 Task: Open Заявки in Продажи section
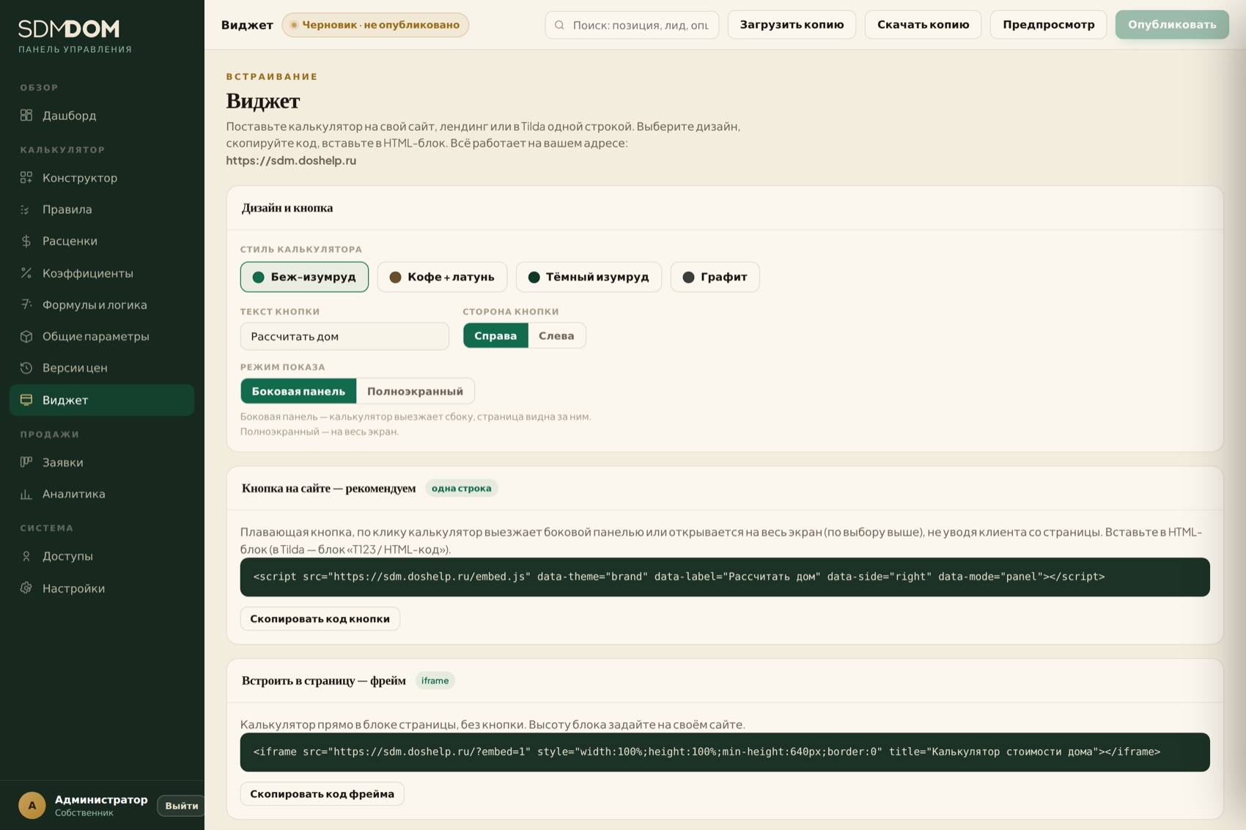click(102, 462)
